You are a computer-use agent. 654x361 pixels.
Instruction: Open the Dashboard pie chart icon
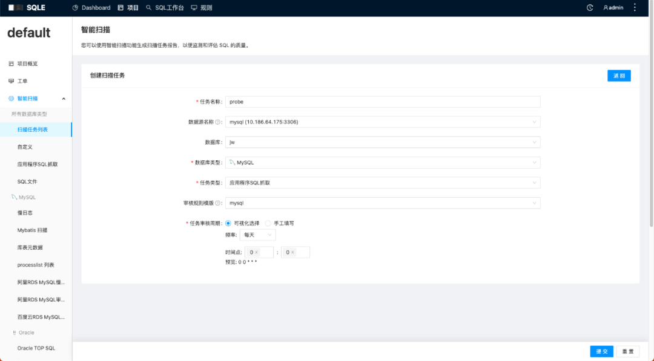click(75, 7)
